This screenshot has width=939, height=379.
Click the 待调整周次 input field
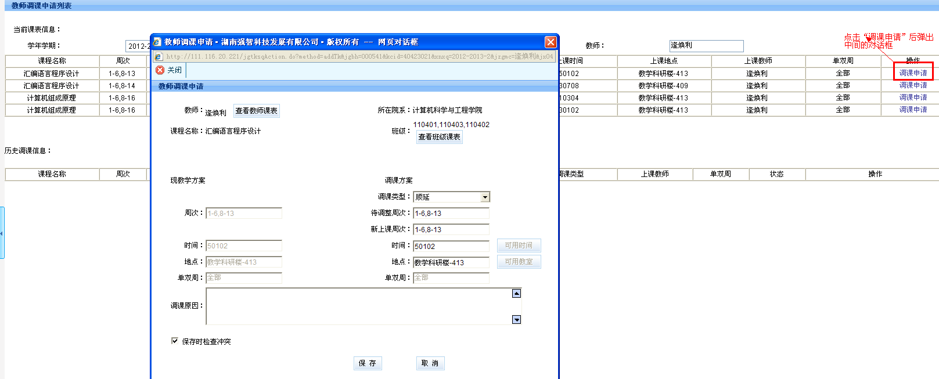point(451,214)
